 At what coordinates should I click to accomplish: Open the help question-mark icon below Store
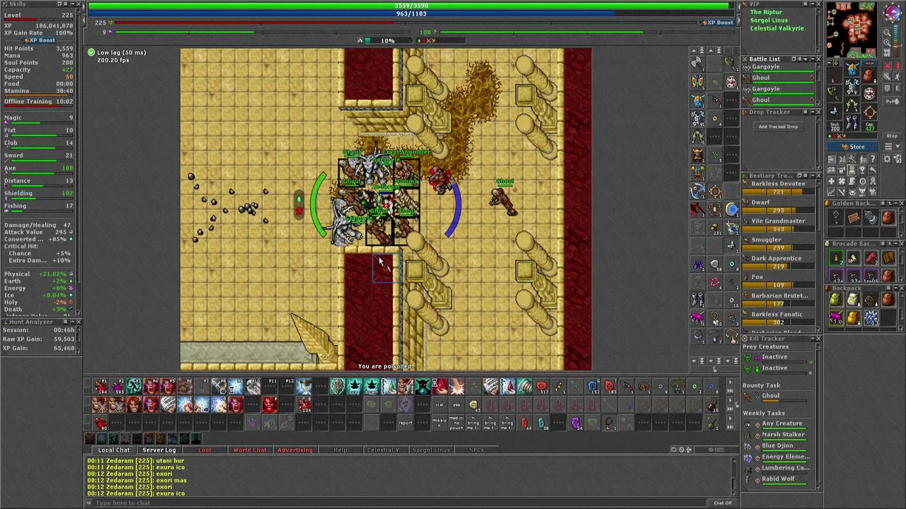pos(873,158)
